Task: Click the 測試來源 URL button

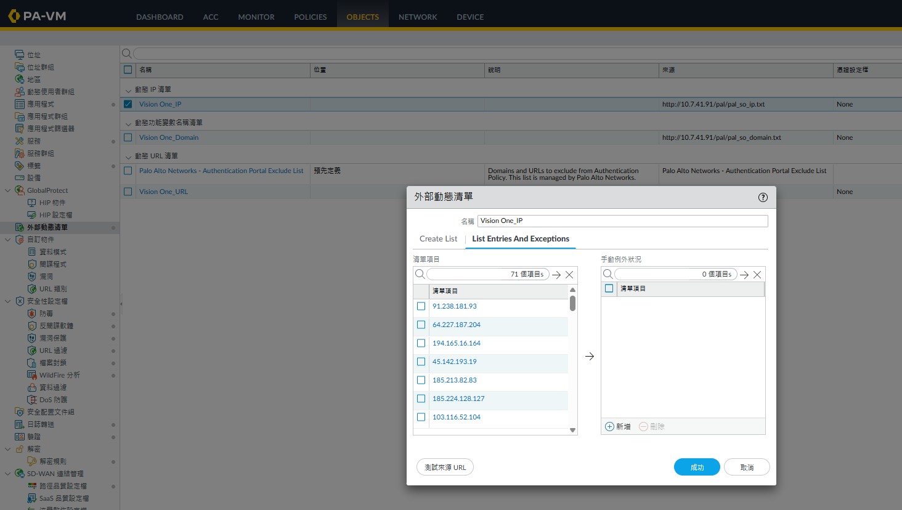Action: coord(445,467)
